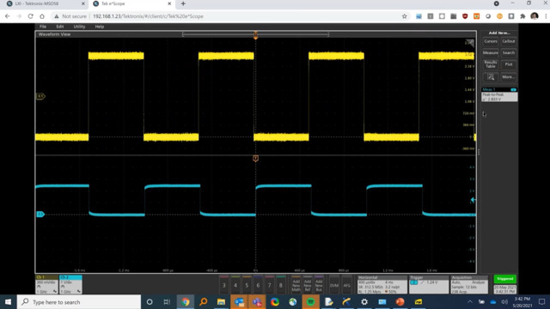The height and width of the screenshot is (309, 550).
Task: Open the Trigger settings badge
Action: (x=429, y=284)
